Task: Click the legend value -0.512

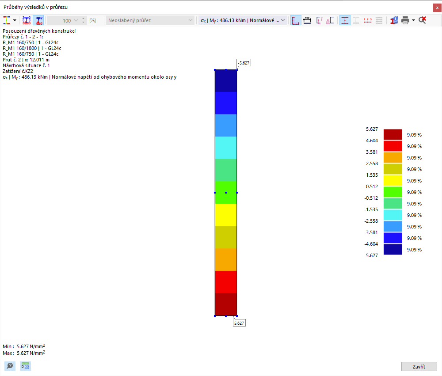Action: 371,198
